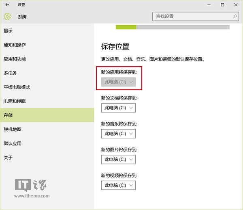Maximize the 设置 window
243x210 pixels.
click(222, 5)
